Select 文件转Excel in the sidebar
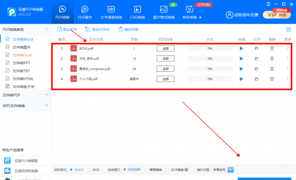 [x=22, y=55]
